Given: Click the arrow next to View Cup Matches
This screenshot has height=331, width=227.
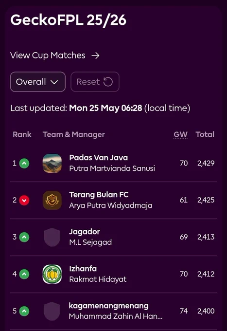Looking at the screenshot, I should point(95,55).
